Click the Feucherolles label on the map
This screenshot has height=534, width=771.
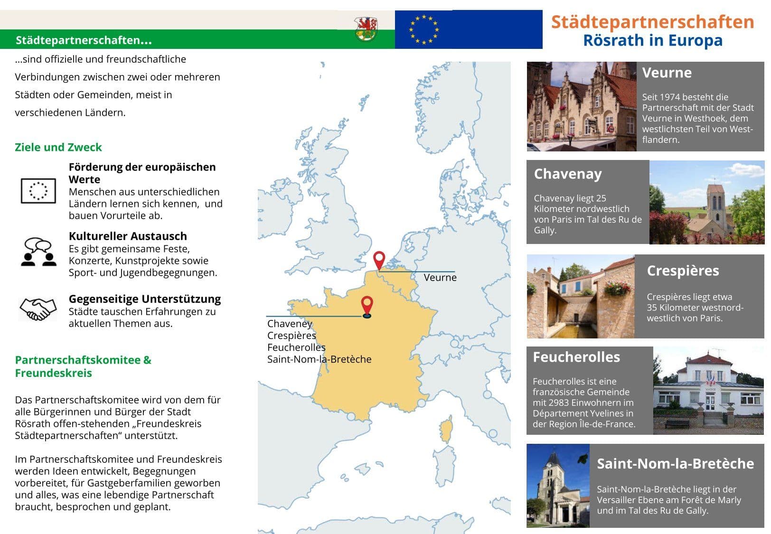point(296,347)
